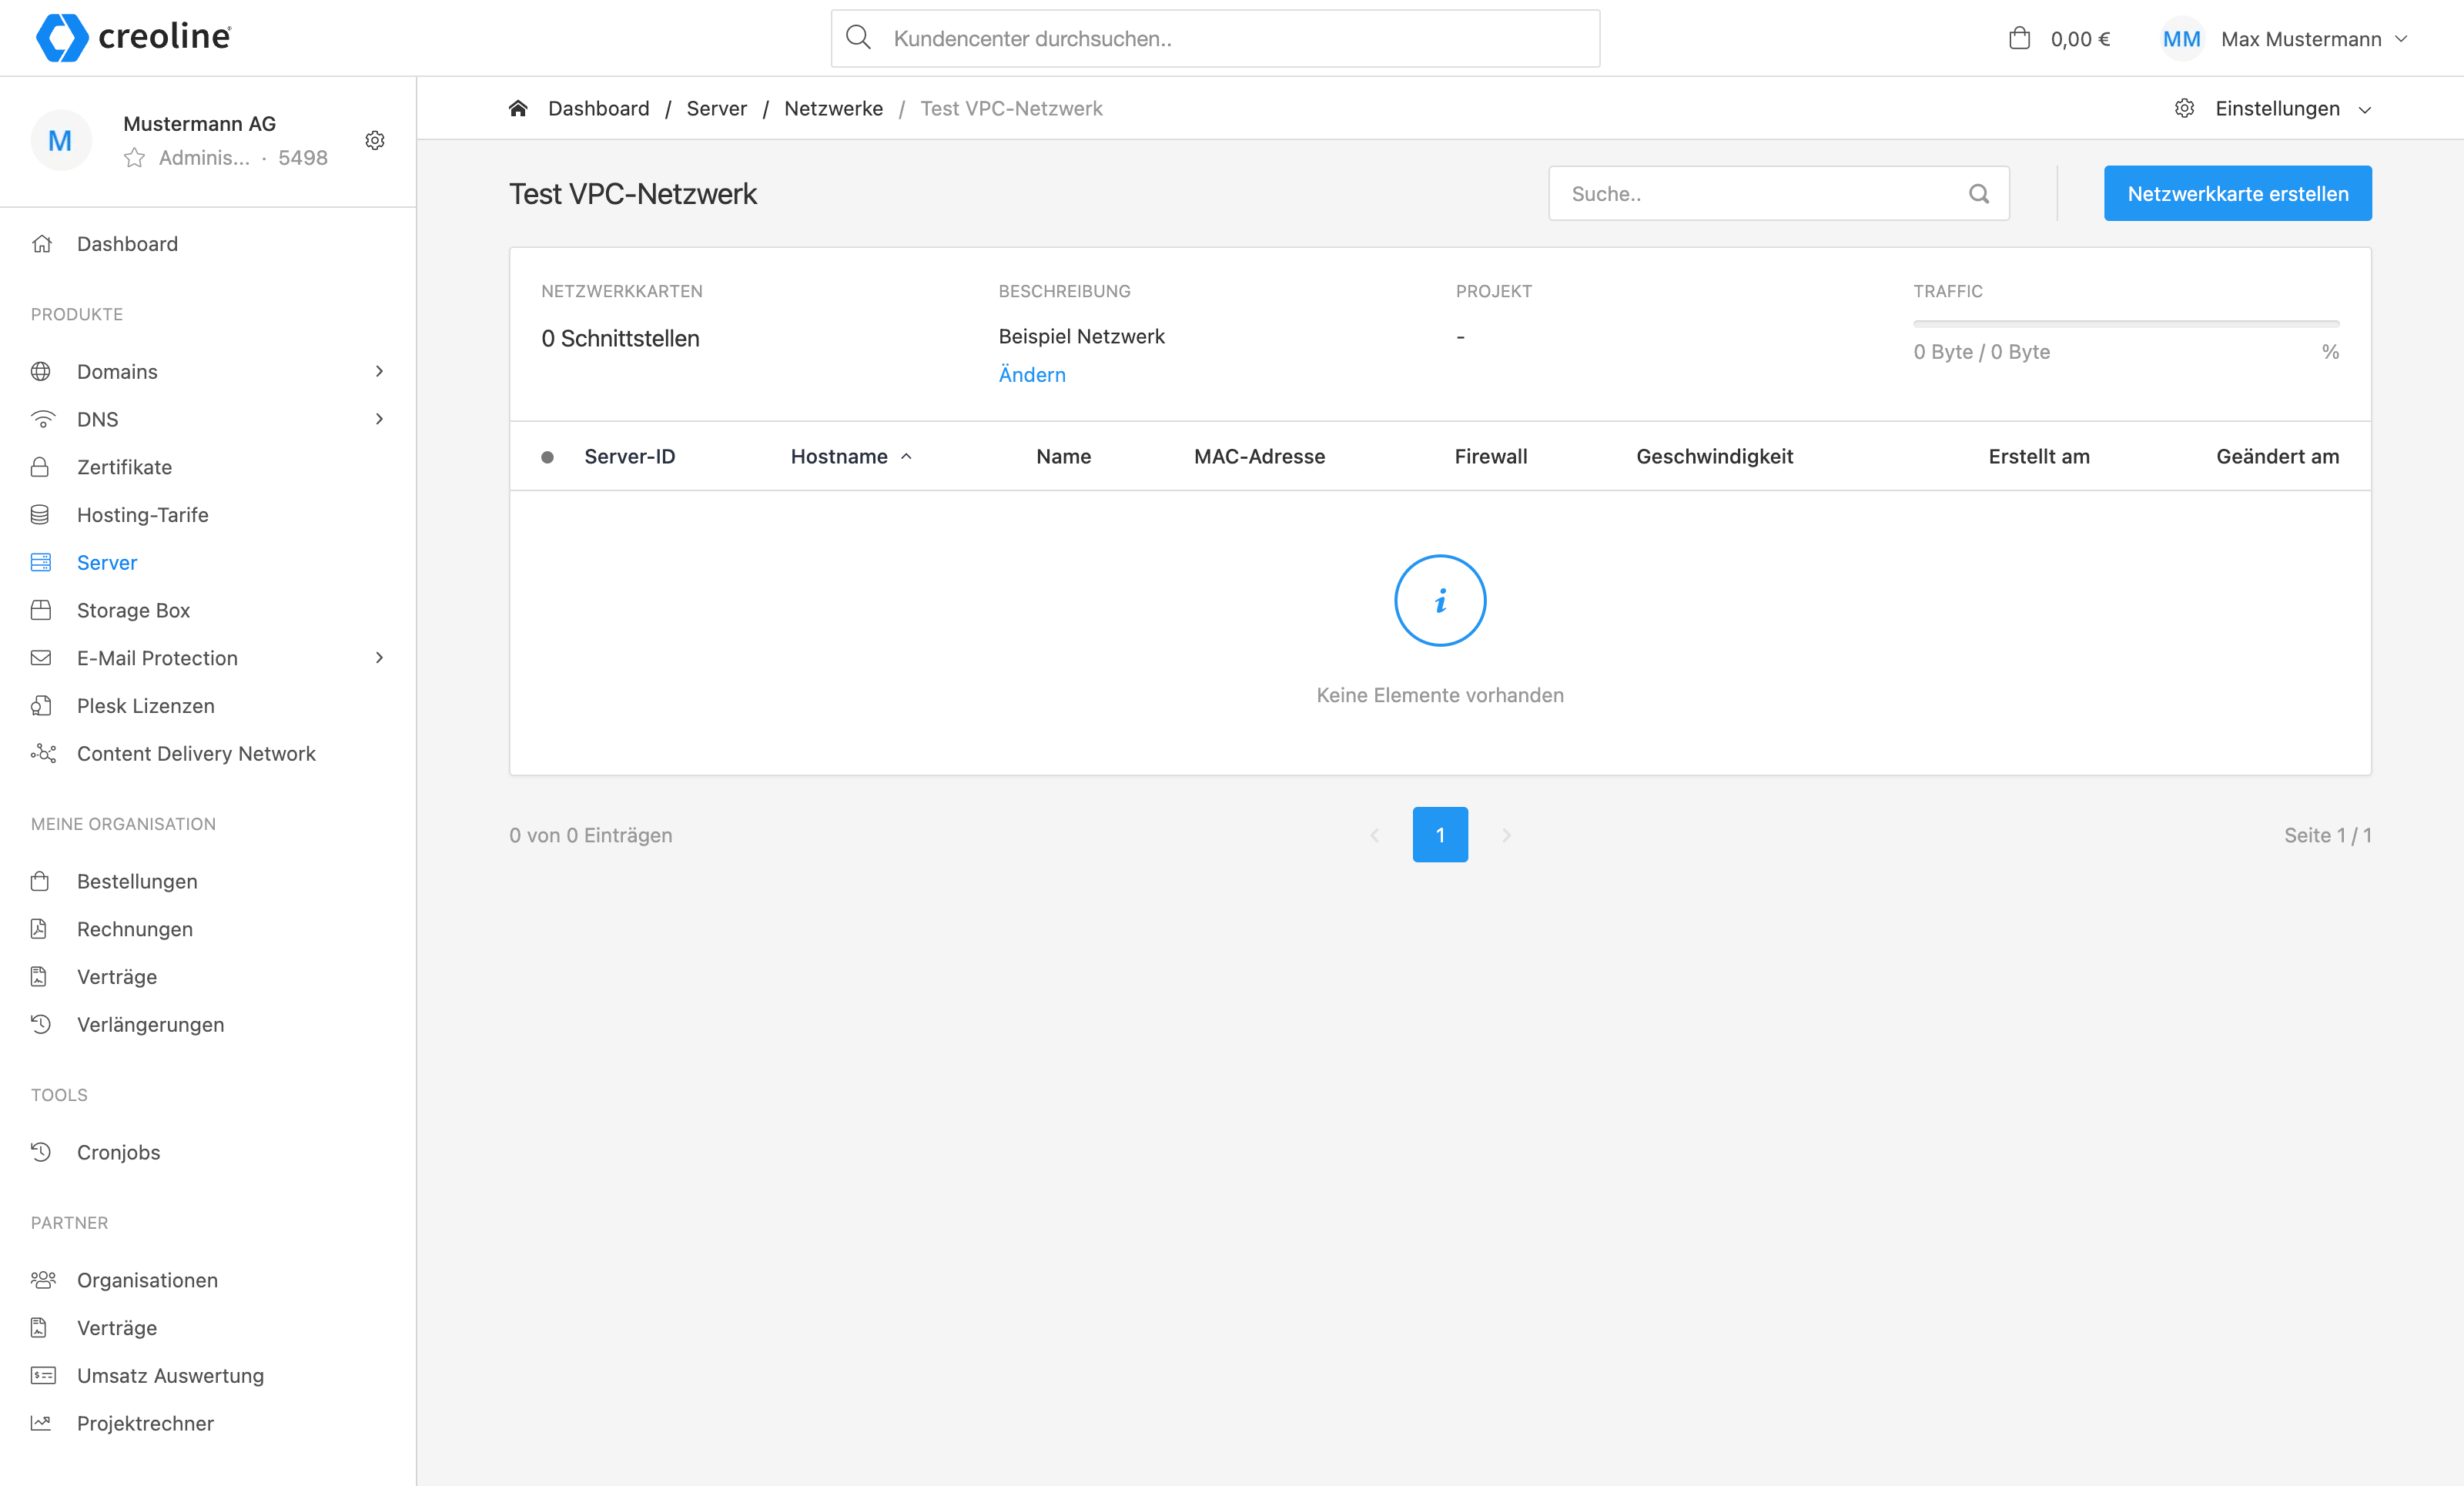This screenshot has width=2464, height=1486.
Task: Click the E-Mail Protection envelope icon
Action: (x=41, y=658)
